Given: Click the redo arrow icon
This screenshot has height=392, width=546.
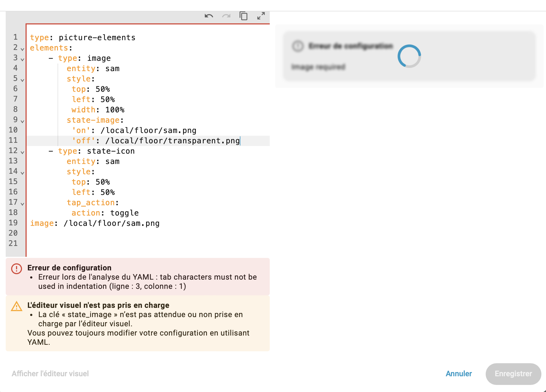Looking at the screenshot, I should 226,16.
